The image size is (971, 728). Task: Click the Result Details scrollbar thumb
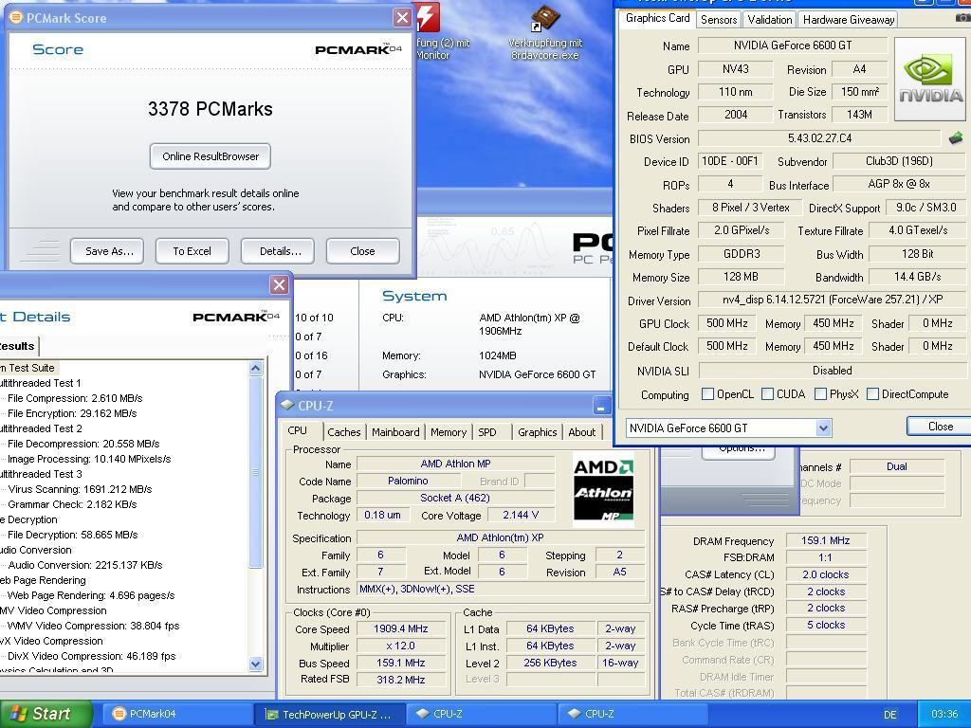(x=256, y=472)
